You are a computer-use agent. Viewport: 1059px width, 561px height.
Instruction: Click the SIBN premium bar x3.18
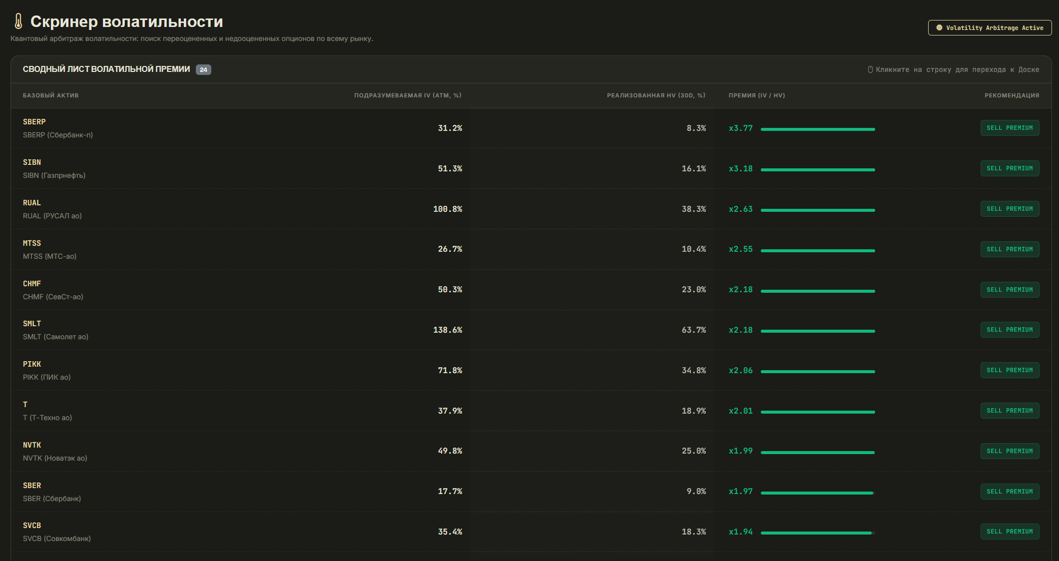818,170
